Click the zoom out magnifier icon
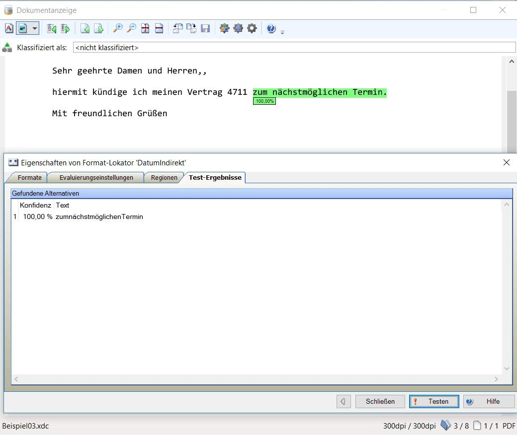517x435 pixels. coord(131,28)
